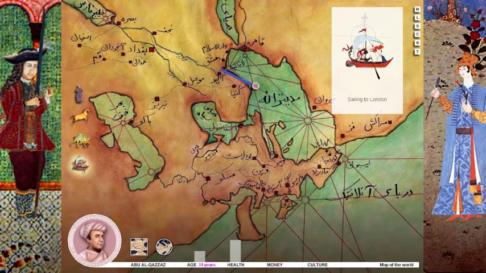486x273 pixels.
Task: Open the square blue tile item icon
Action: coord(139,246)
